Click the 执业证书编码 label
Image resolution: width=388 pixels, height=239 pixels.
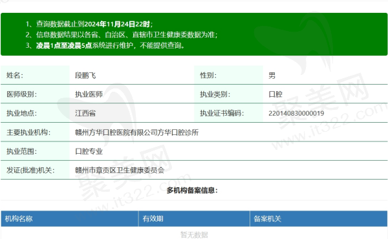pos(222,113)
